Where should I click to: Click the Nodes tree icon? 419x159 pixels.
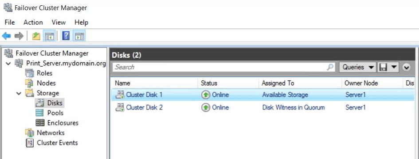coord(29,83)
